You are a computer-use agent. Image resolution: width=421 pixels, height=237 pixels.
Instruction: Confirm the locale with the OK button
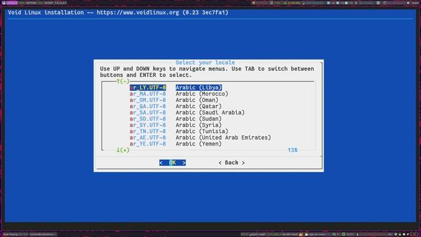click(172, 163)
